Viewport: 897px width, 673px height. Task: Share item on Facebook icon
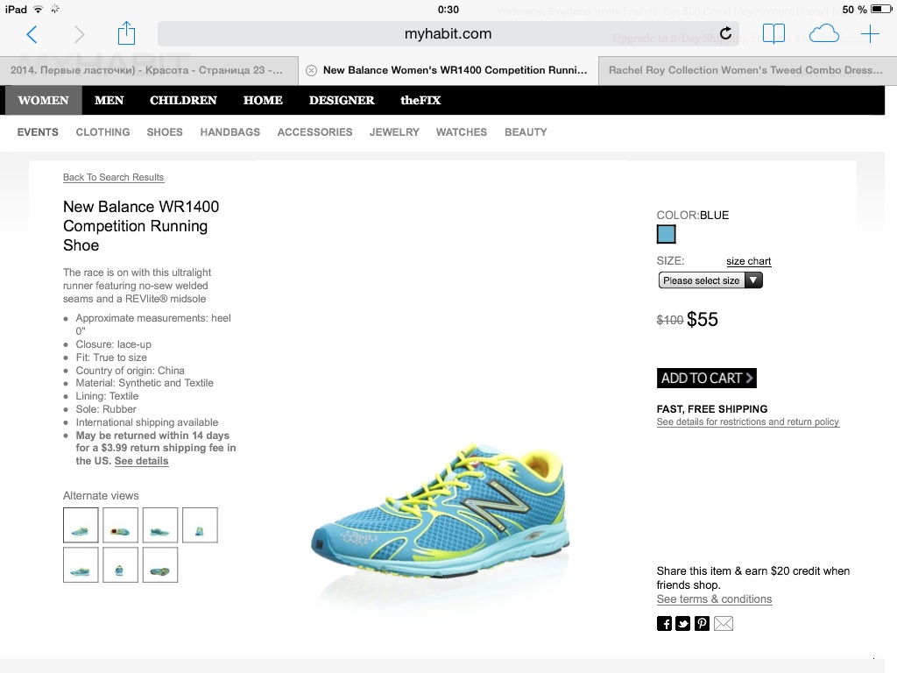(664, 623)
